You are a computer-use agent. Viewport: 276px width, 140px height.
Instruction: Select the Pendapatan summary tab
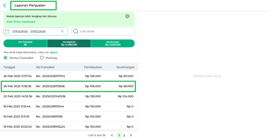69,43
